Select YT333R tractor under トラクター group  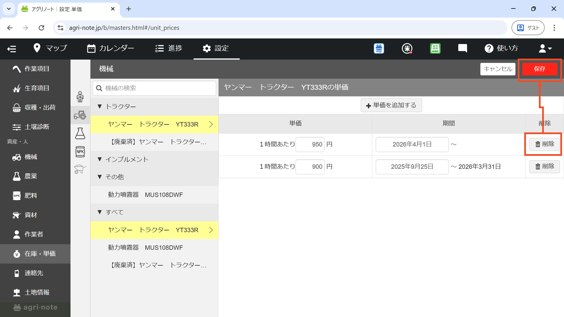point(154,124)
